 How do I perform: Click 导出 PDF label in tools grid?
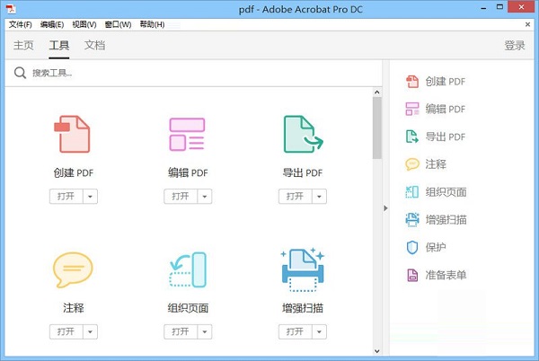pos(303,172)
